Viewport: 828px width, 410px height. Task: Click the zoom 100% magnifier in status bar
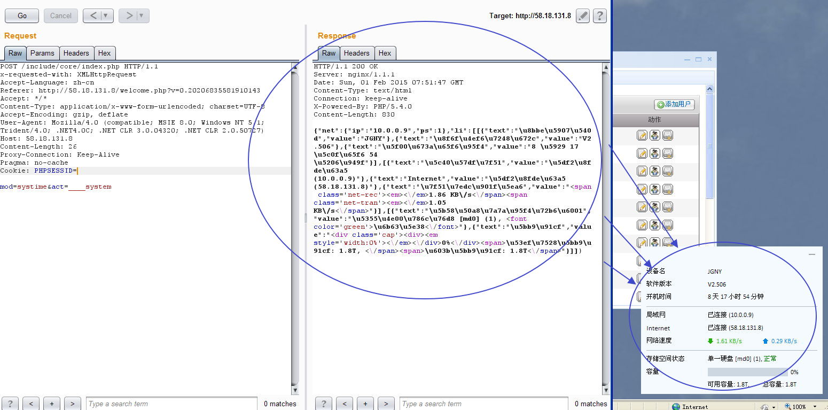coord(787,406)
